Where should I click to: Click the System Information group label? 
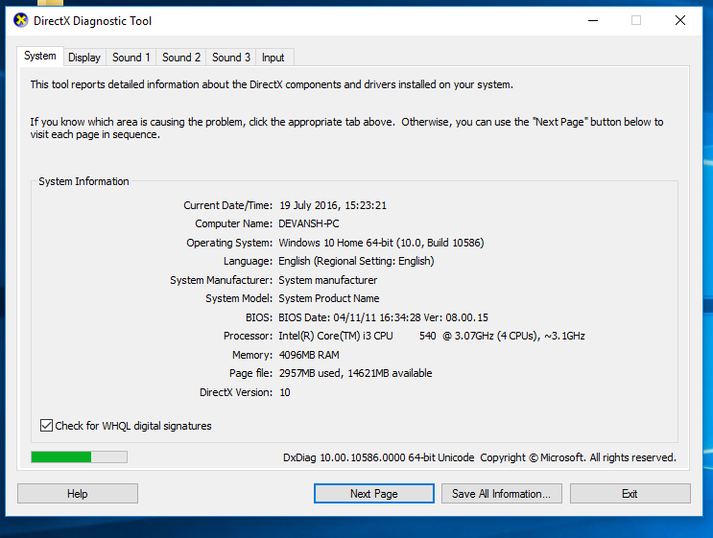pyautogui.click(x=83, y=181)
